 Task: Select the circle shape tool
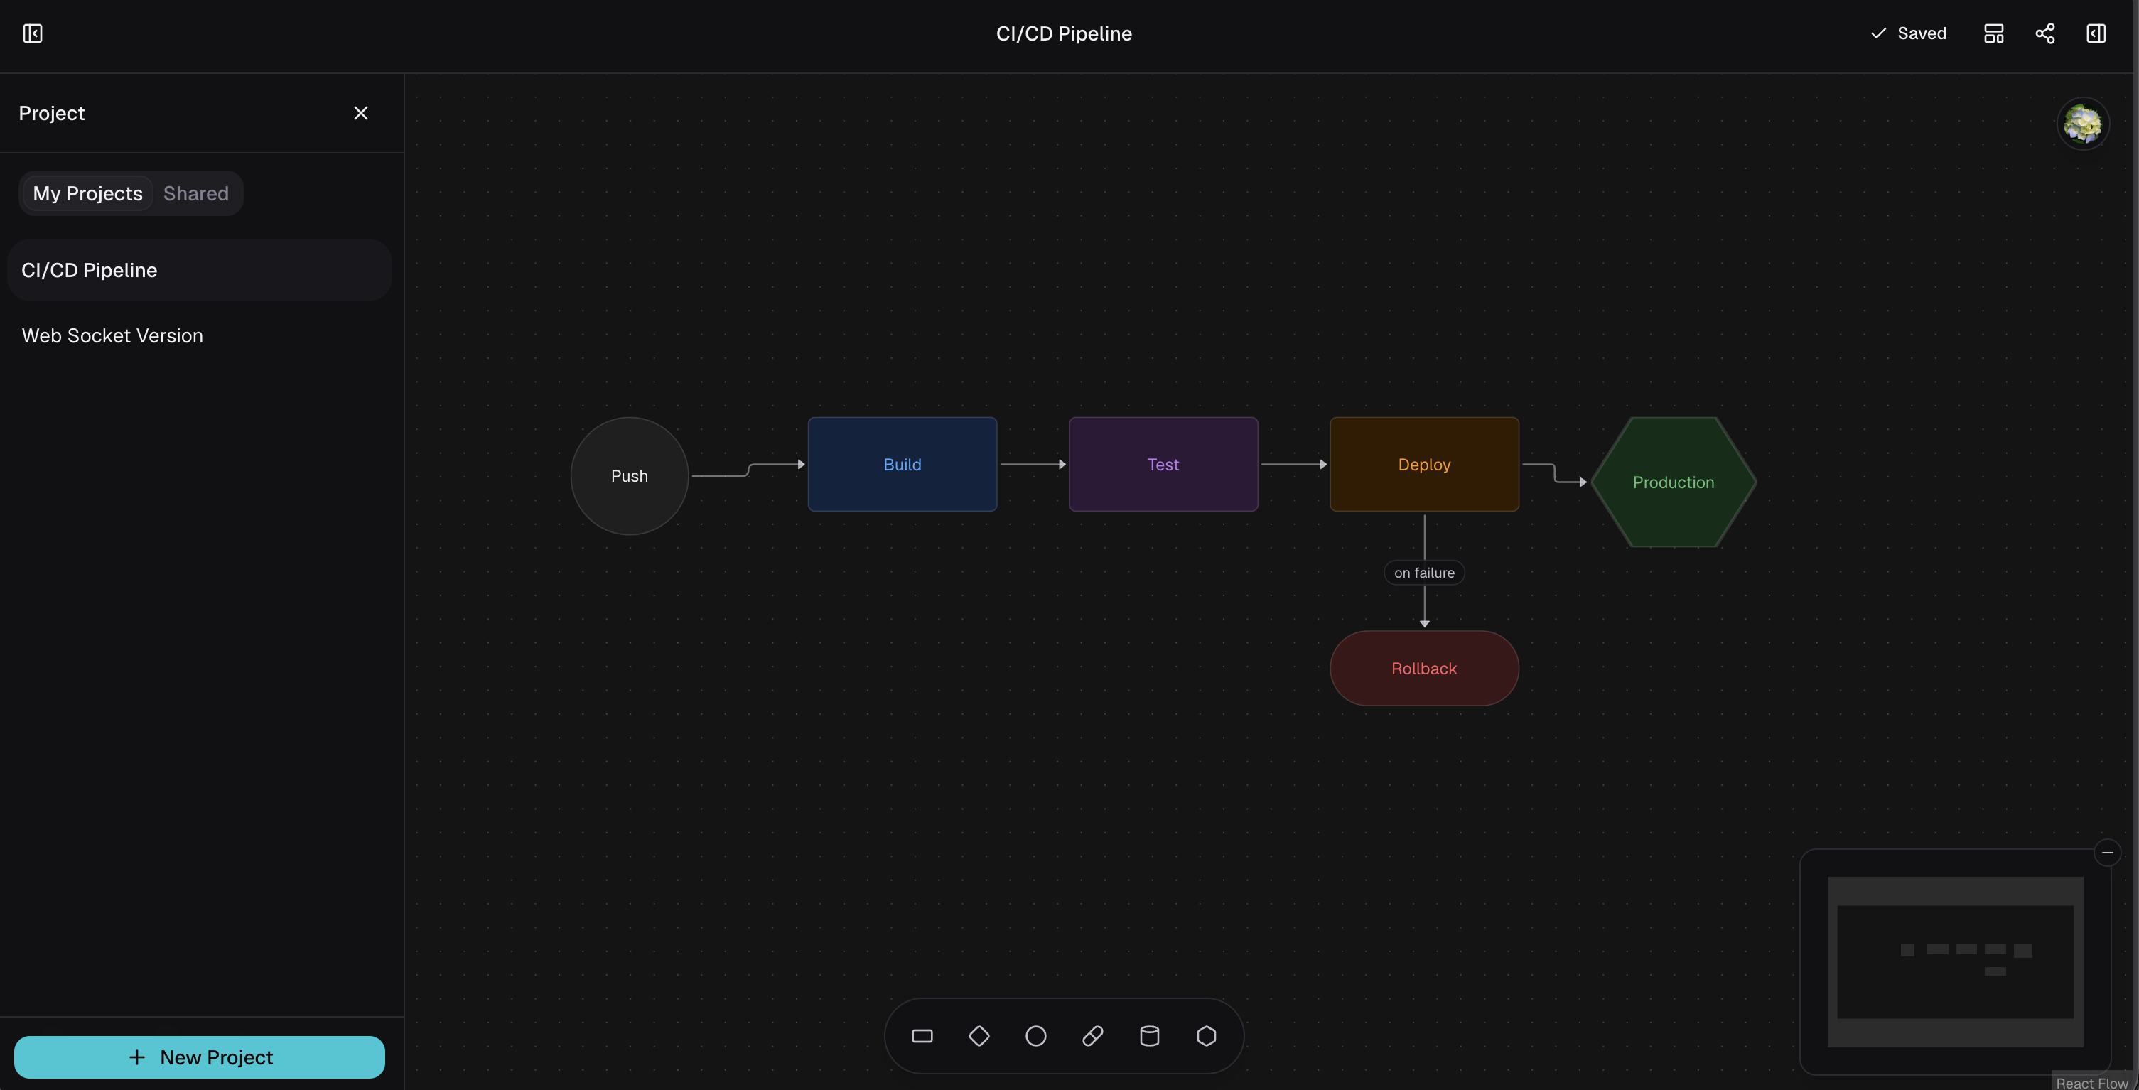click(1036, 1036)
